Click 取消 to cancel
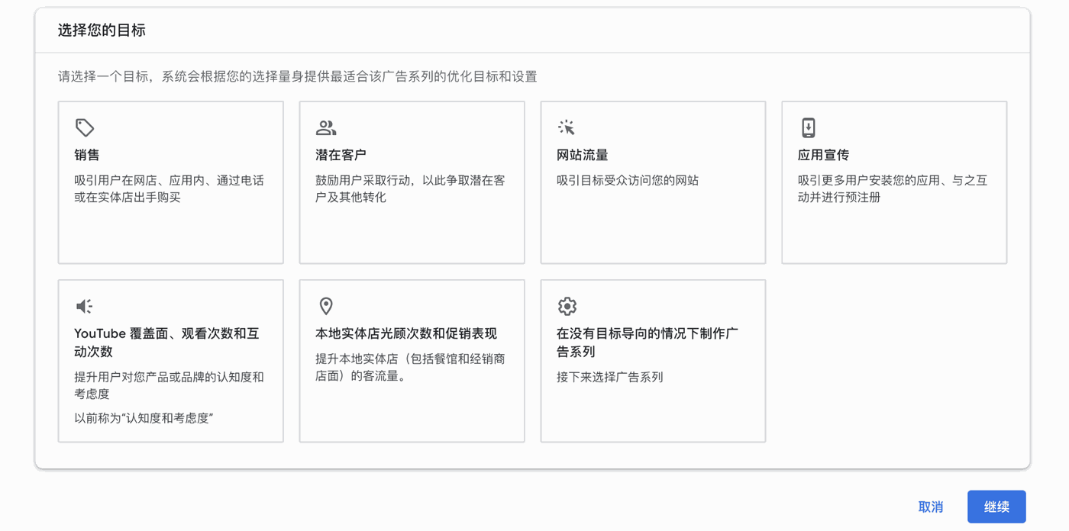This screenshot has height=531, width=1069. 931,507
